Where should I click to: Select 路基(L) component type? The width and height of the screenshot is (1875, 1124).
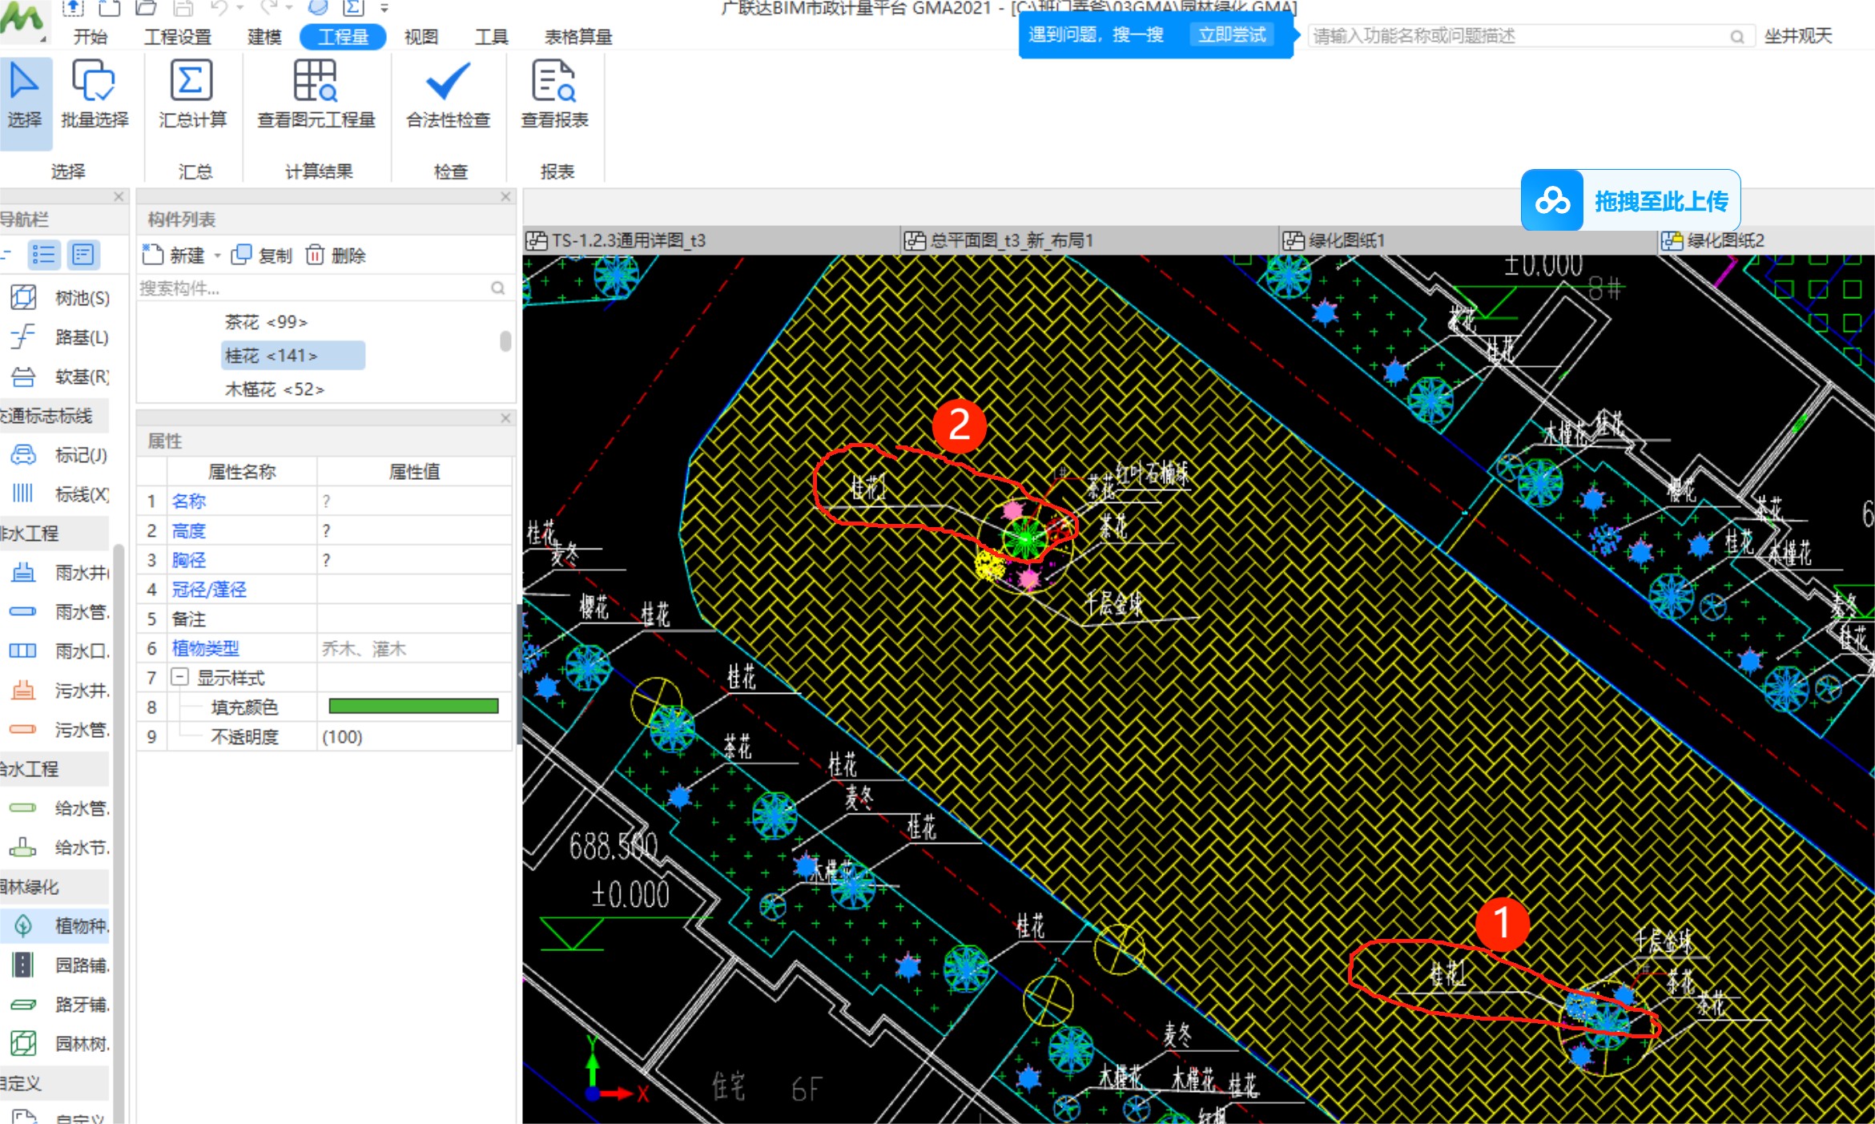(x=60, y=336)
